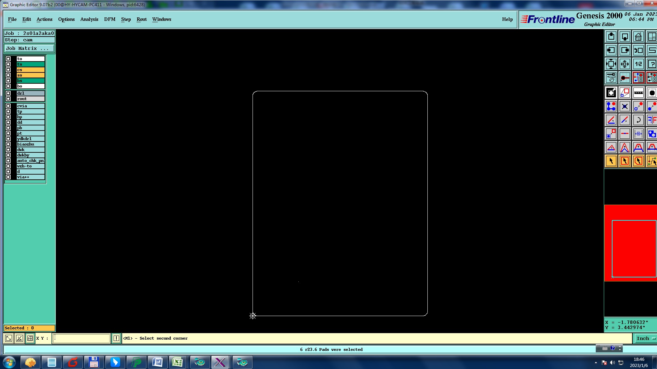
Task: Click the cs layer orange color bar
Action: point(30,70)
